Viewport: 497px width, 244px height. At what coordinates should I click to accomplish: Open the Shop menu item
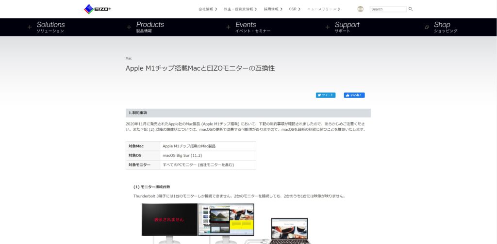(446, 27)
